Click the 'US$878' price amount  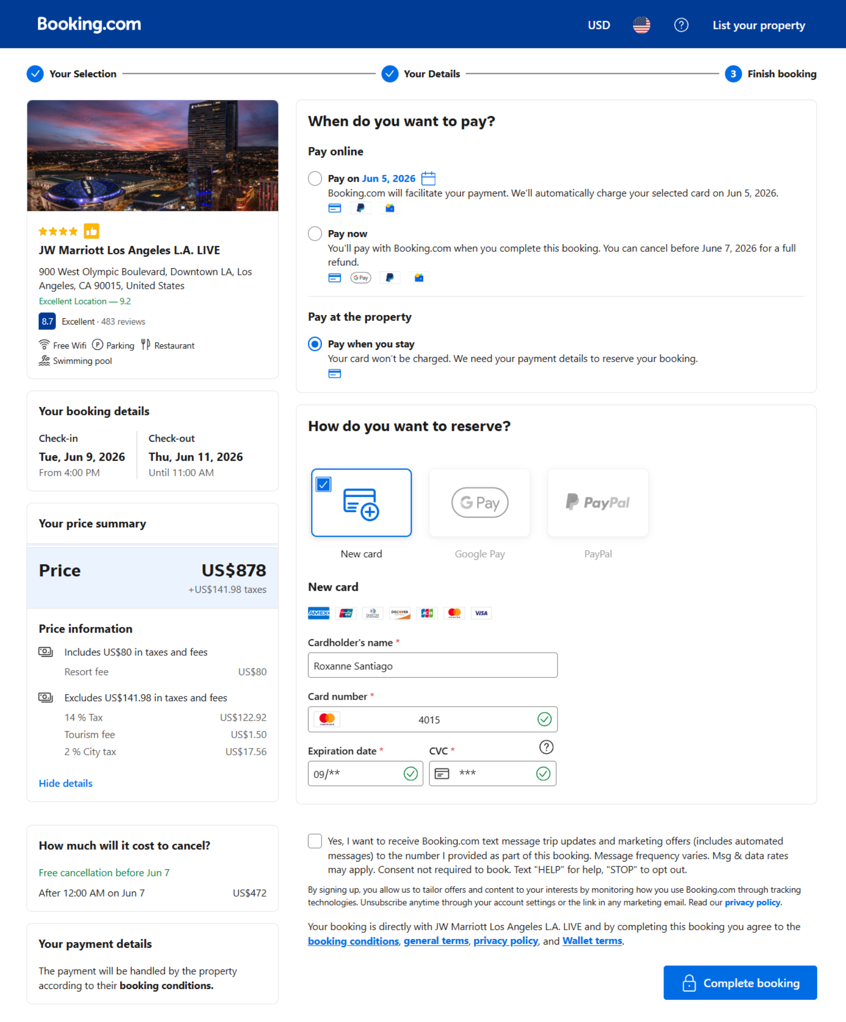234,571
